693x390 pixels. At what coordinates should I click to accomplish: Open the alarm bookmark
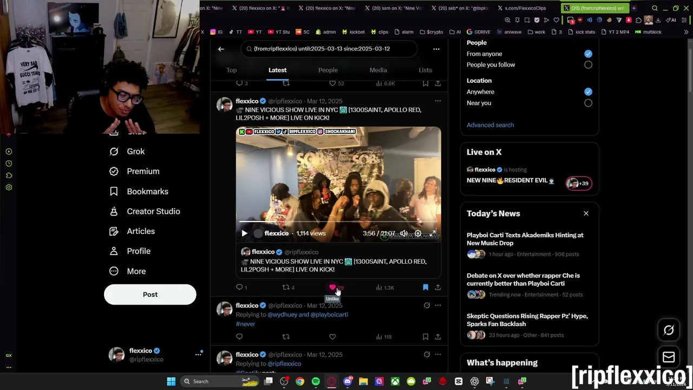coord(403,32)
